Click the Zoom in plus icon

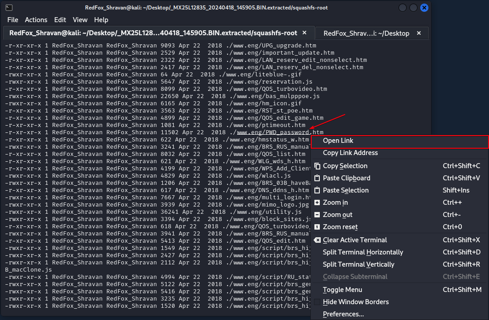(x=317, y=202)
